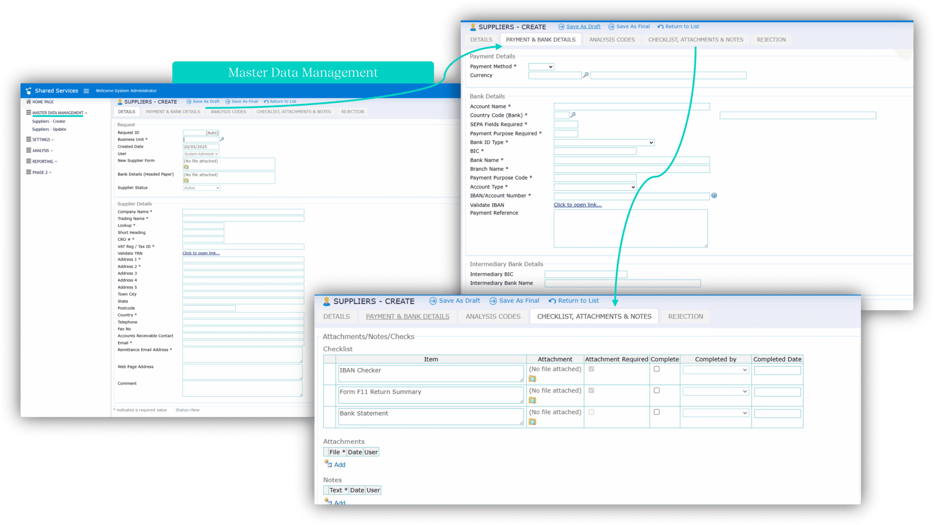Click the Company Name input field
This screenshot has width=934, height=525.
coord(243,212)
